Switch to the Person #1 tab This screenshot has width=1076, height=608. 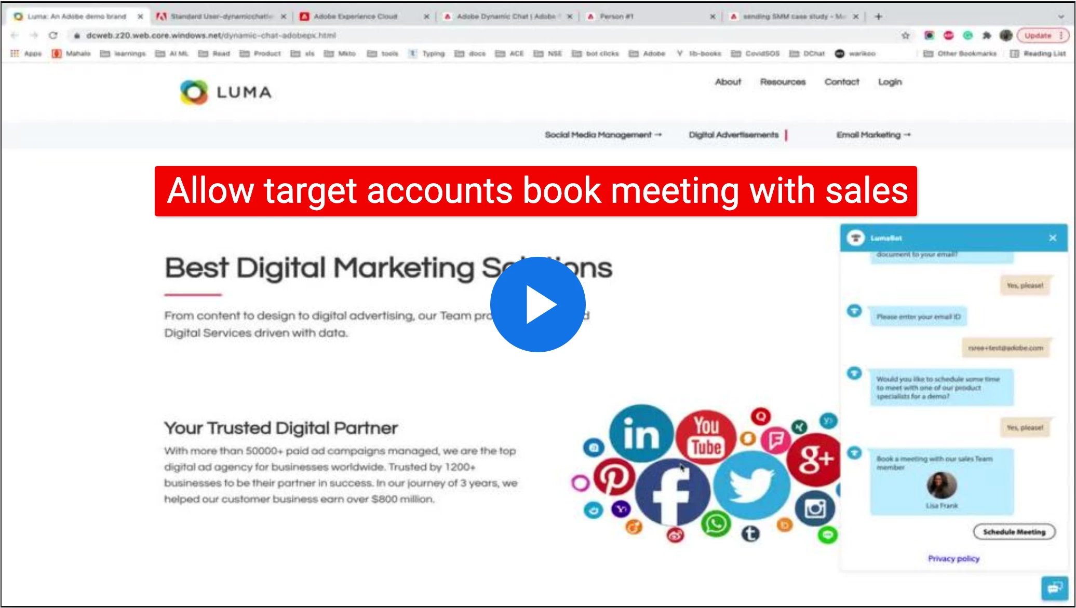pyautogui.click(x=616, y=17)
